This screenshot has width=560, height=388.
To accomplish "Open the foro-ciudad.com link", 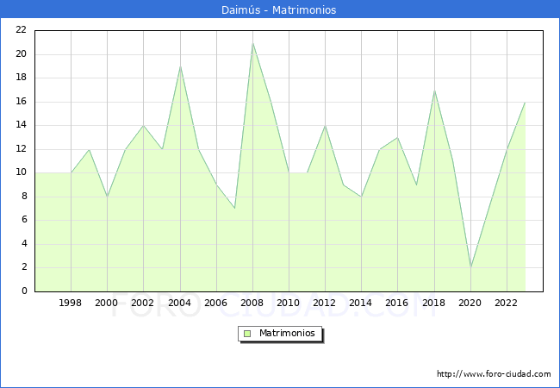I will point(494,374).
